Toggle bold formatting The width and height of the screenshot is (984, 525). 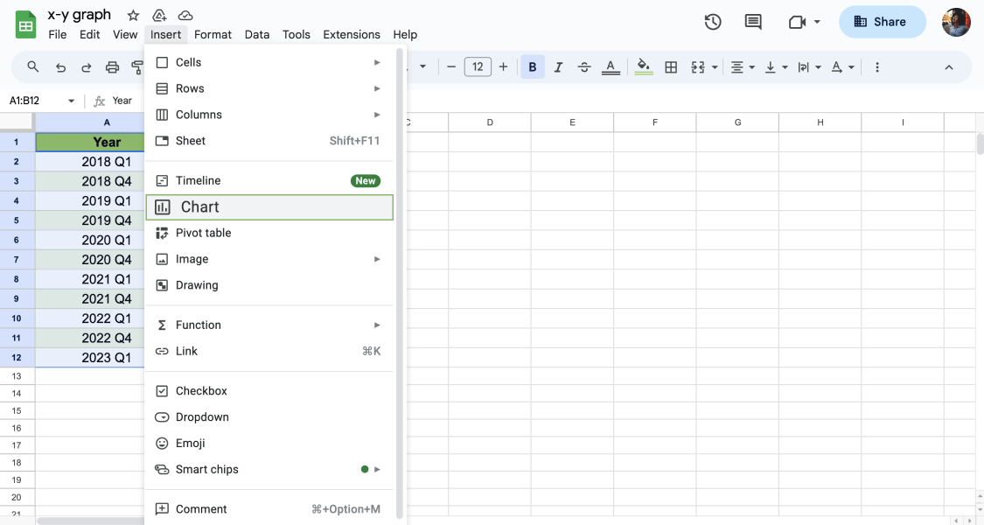[x=533, y=66]
